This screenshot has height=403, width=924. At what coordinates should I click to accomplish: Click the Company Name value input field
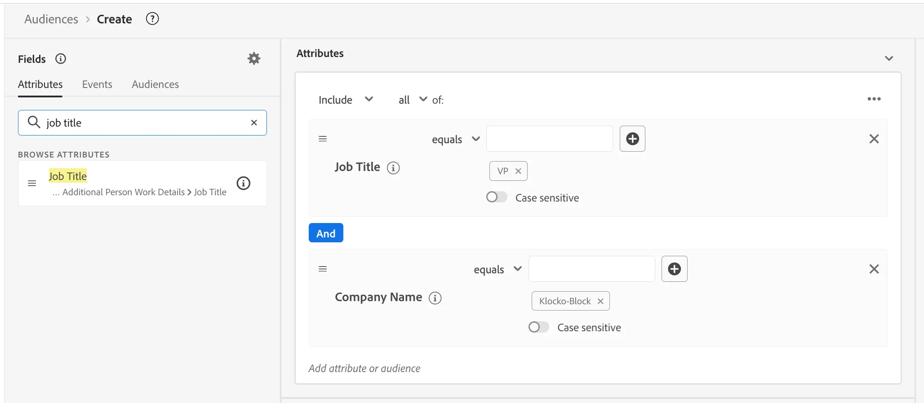click(591, 269)
